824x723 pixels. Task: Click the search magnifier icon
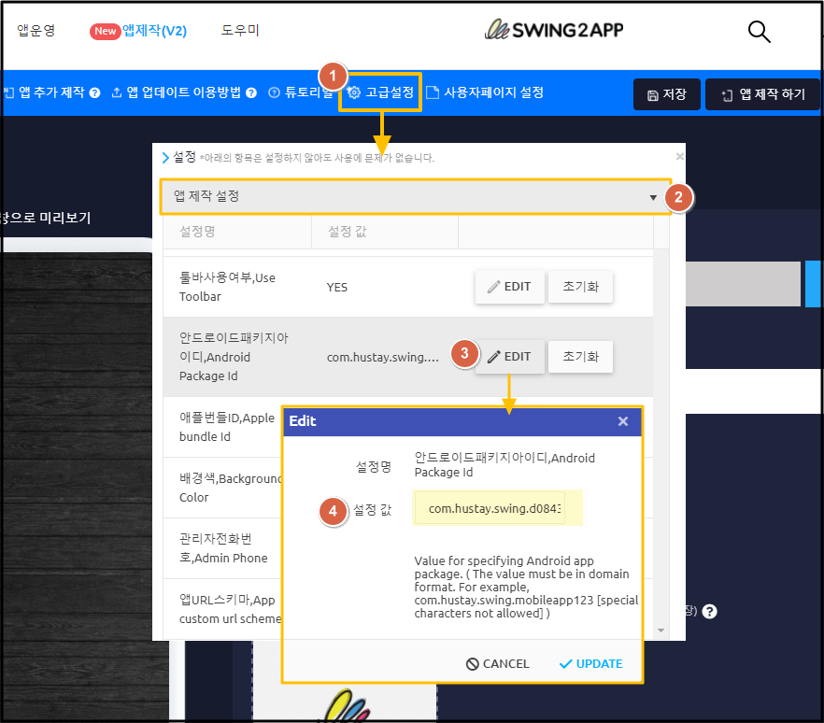[759, 32]
